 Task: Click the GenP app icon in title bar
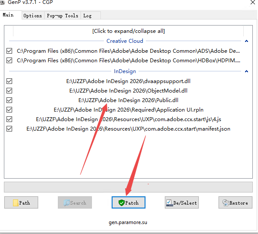pos(2,2)
